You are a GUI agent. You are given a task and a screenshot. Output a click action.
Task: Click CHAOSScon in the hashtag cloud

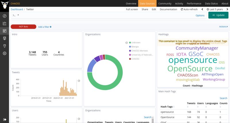click(188, 75)
